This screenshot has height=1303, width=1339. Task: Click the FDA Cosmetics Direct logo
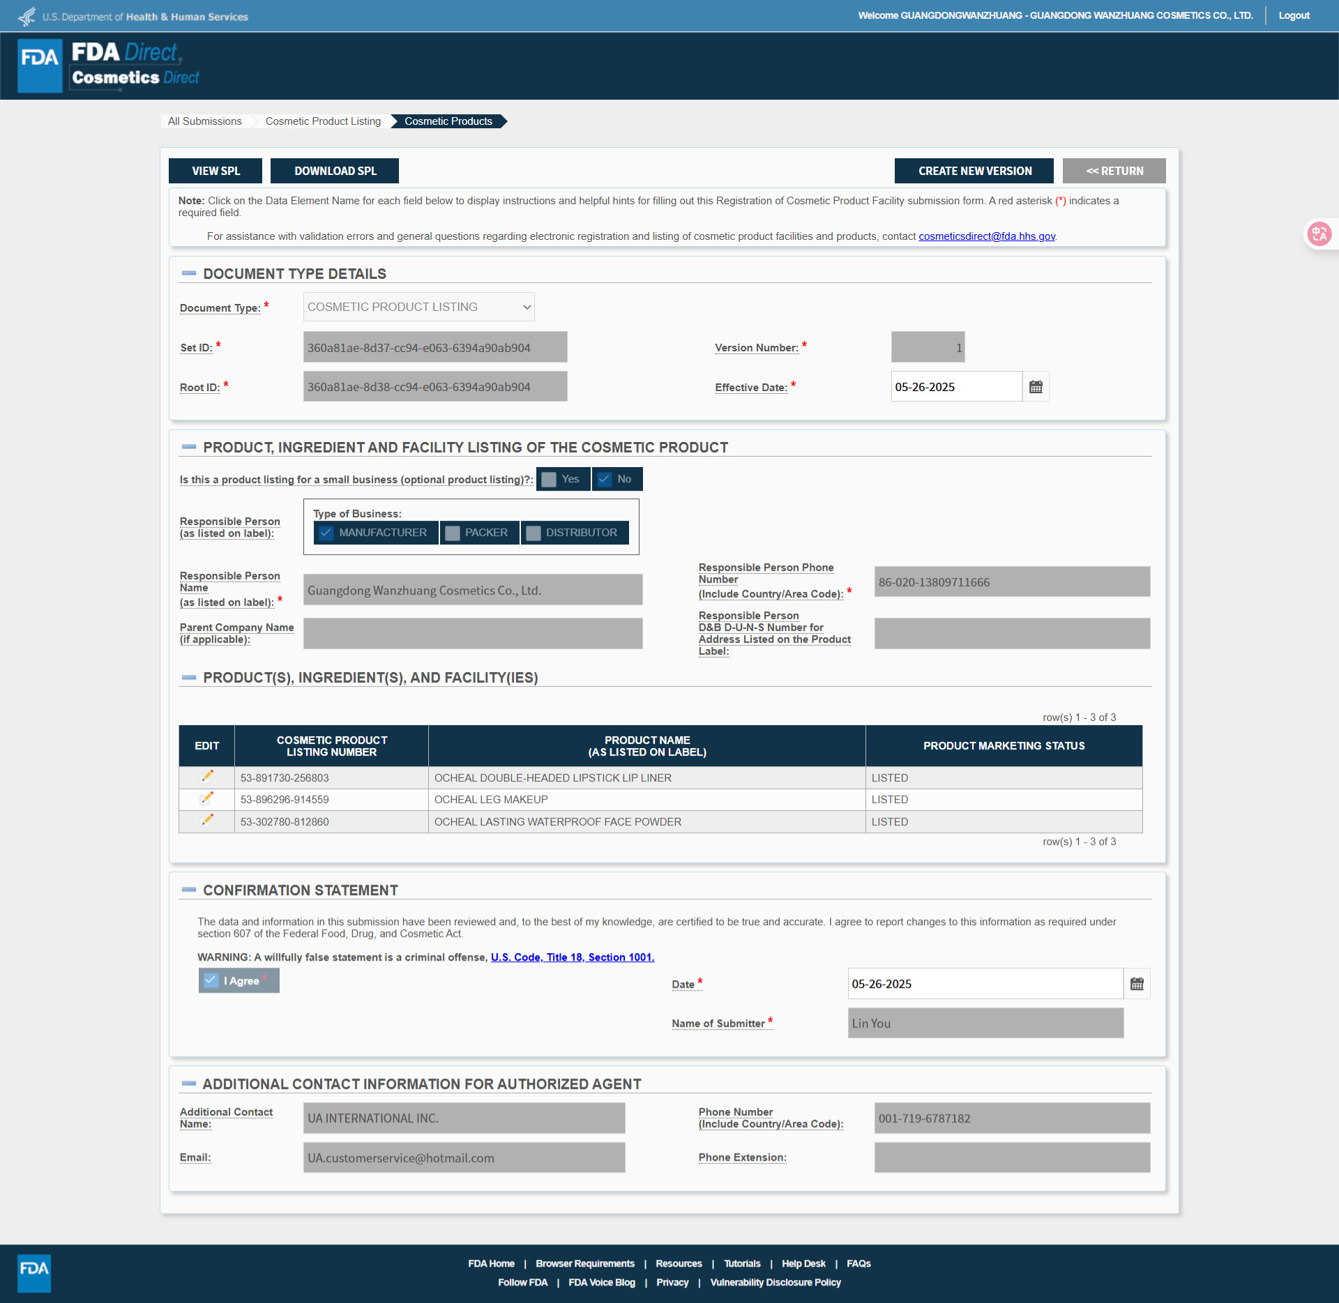tap(109, 66)
